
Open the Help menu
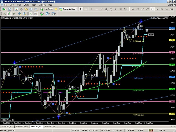click(50, 5)
